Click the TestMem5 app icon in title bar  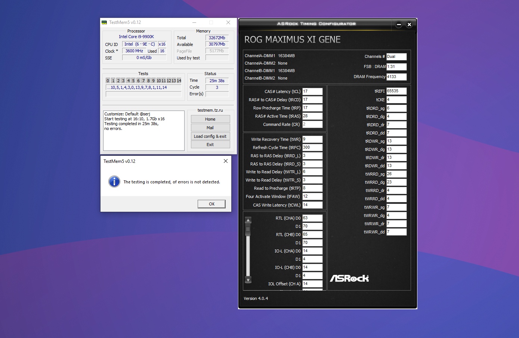[104, 22]
